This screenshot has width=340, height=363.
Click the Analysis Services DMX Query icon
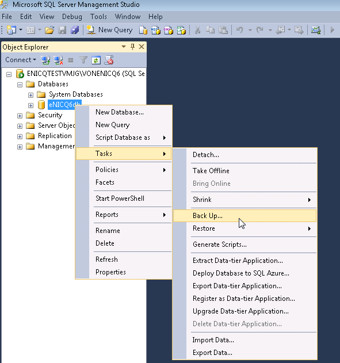[169, 30]
